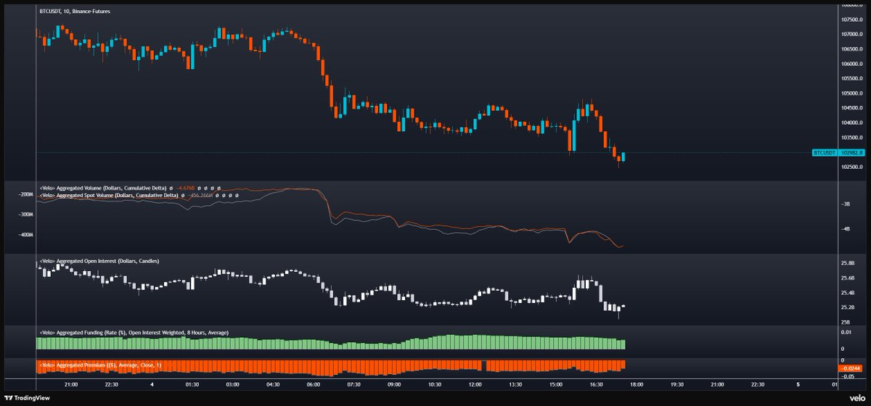
Task: Select the Aggregated Volume (Dollars, Cumulative Delta) indicator legend
Action: [103, 188]
